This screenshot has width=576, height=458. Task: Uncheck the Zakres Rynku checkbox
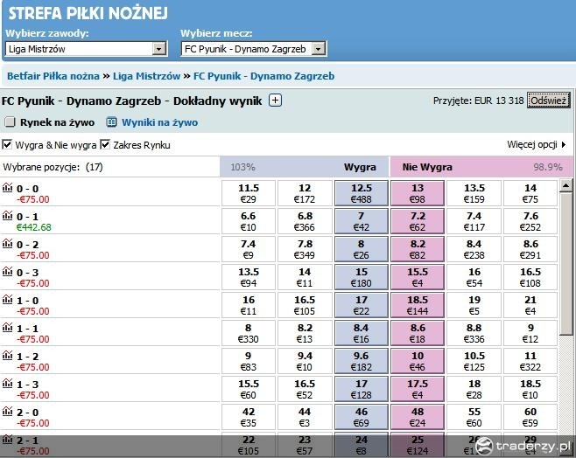click(x=105, y=144)
